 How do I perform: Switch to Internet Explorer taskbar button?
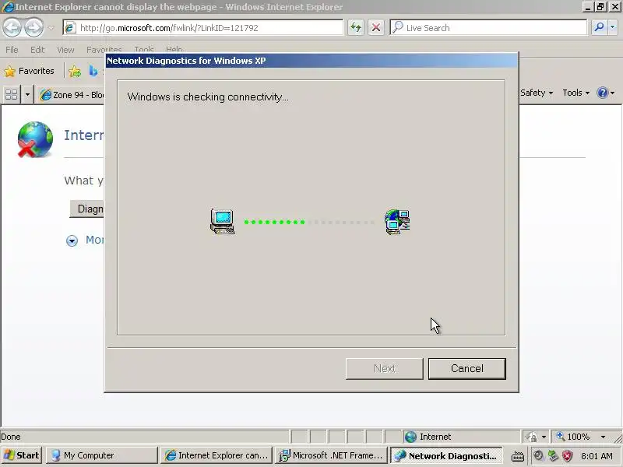[x=216, y=455]
